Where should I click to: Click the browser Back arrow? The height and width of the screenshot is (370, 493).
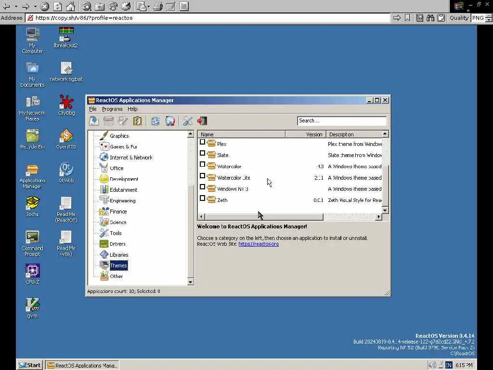(x=6, y=6)
